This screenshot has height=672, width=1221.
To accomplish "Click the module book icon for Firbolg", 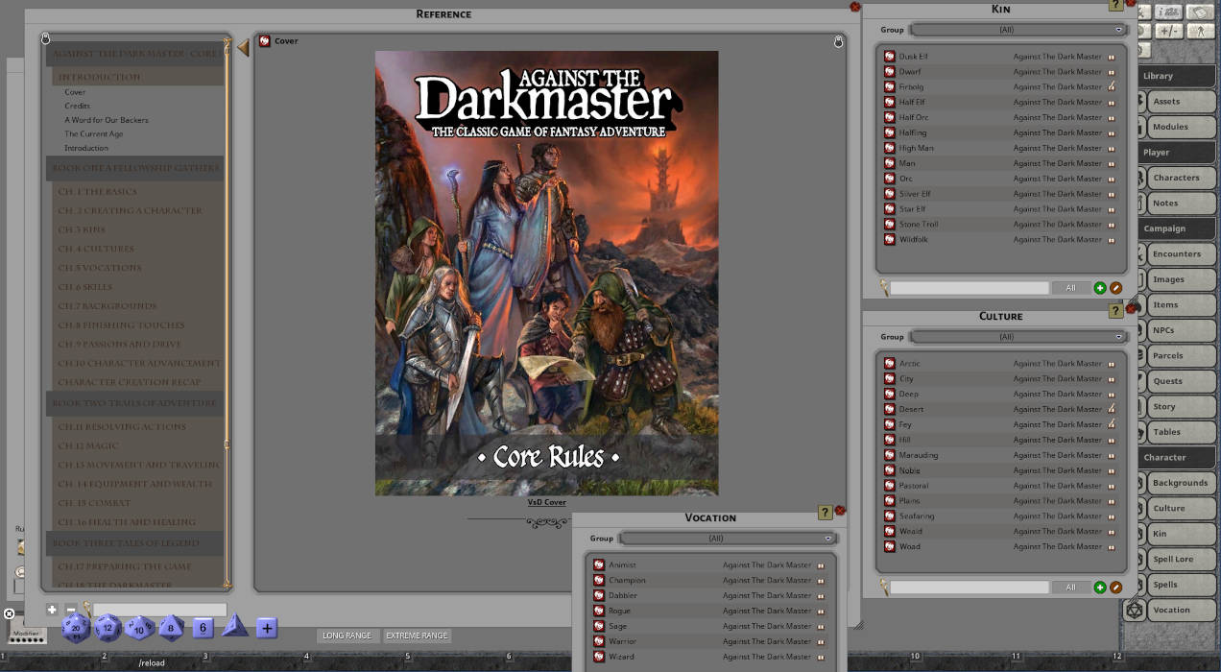I will click(x=1112, y=87).
